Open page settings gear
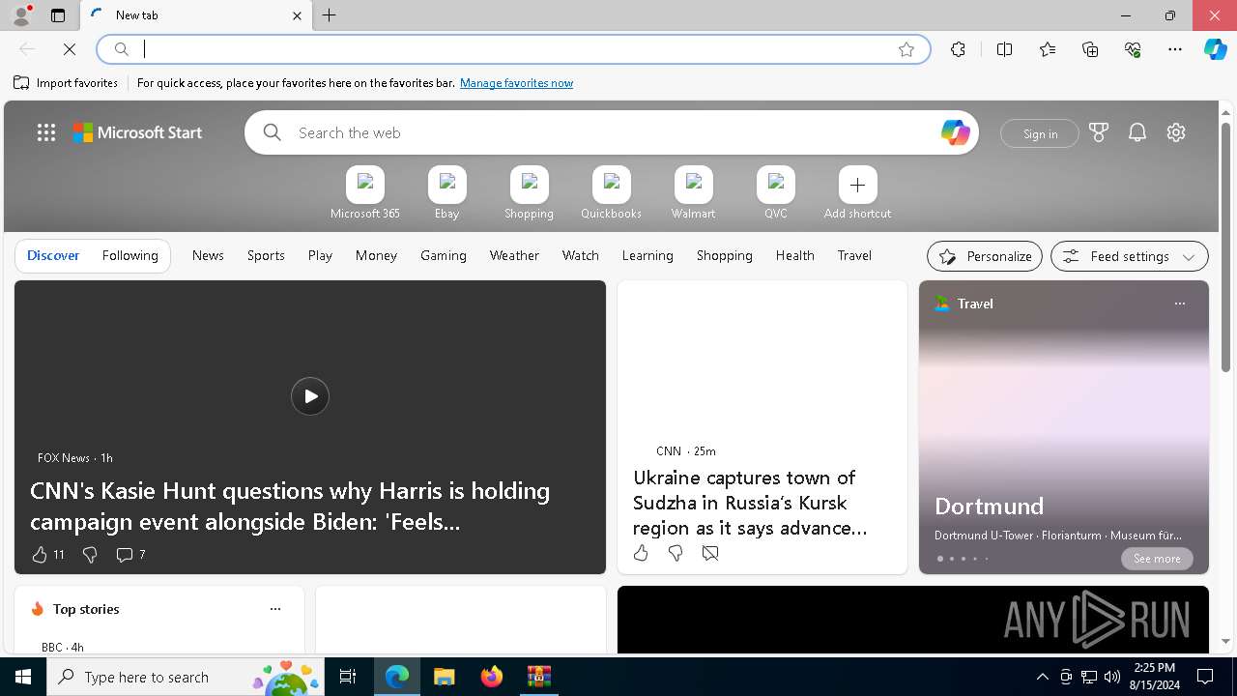The image size is (1237, 696). [1176, 132]
